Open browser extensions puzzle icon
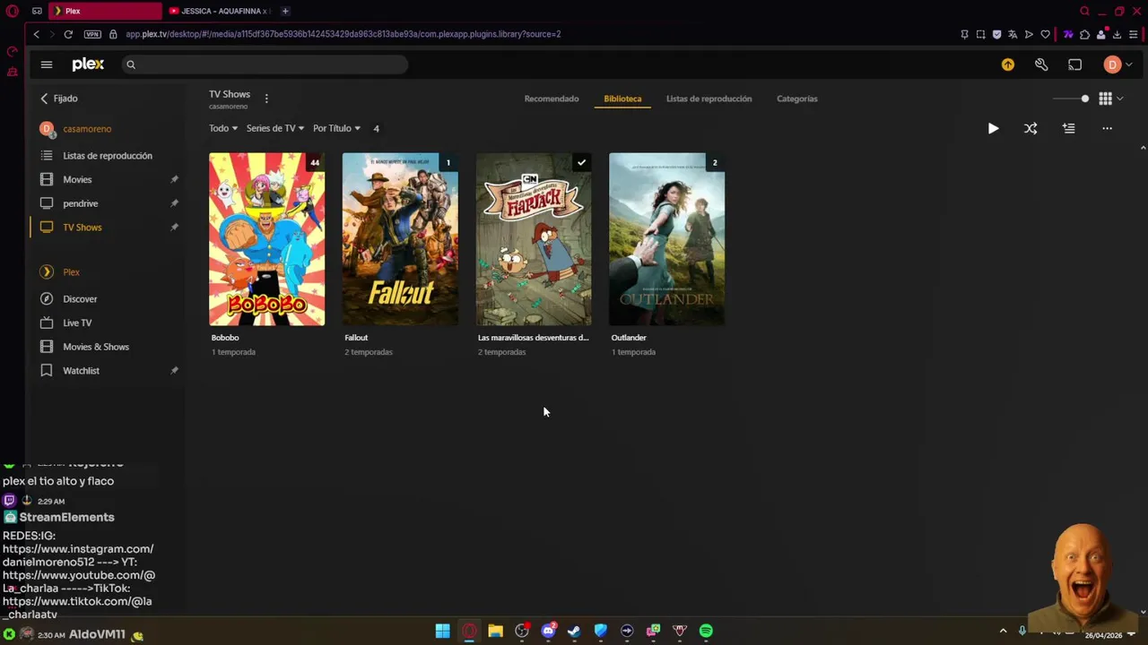This screenshot has width=1148, height=645. [x=1084, y=34]
